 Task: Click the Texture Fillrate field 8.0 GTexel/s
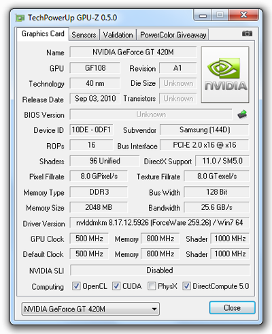tap(216, 176)
